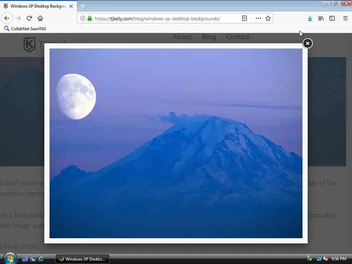Show the sidebars panel

(332, 19)
